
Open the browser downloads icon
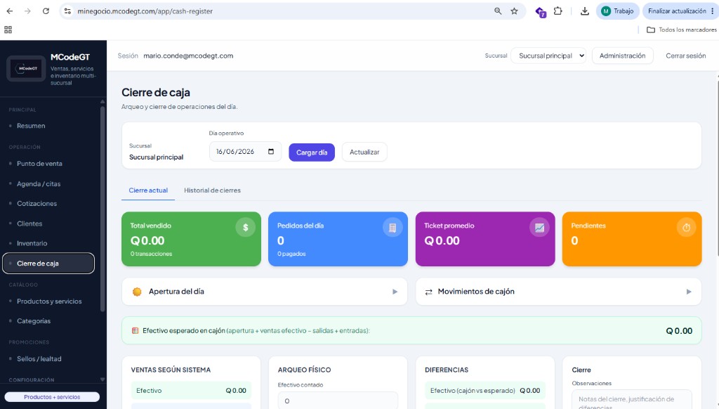point(585,11)
